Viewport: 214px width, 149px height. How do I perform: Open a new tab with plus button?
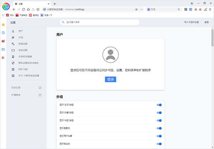[x=55, y=3]
